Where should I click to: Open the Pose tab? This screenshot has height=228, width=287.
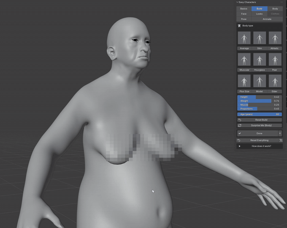coord(244,19)
